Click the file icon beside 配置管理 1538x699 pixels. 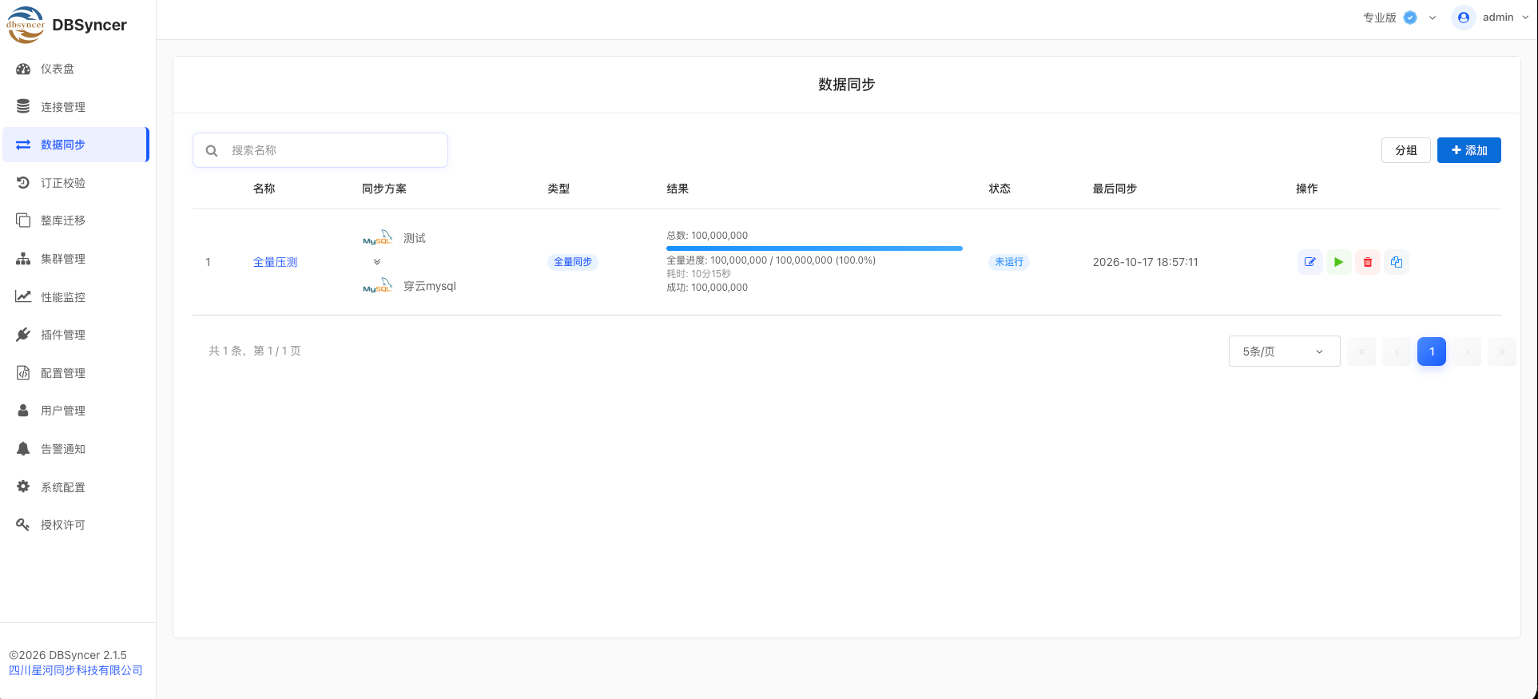click(23, 372)
